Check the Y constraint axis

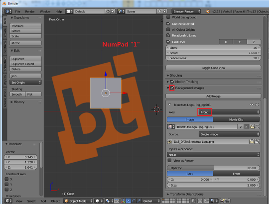click(6, 184)
